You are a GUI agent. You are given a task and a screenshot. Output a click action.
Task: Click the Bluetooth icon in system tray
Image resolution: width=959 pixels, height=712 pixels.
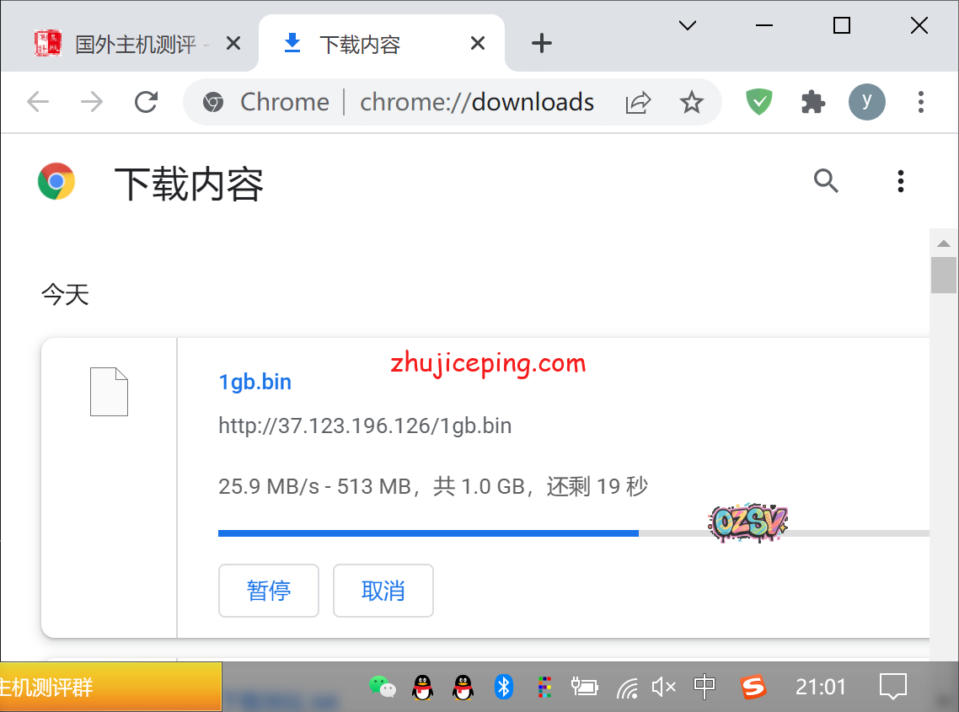coord(504,688)
